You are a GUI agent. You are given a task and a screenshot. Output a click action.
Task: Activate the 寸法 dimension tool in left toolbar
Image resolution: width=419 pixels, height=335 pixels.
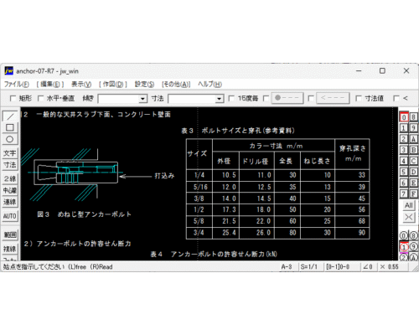tap(10, 165)
